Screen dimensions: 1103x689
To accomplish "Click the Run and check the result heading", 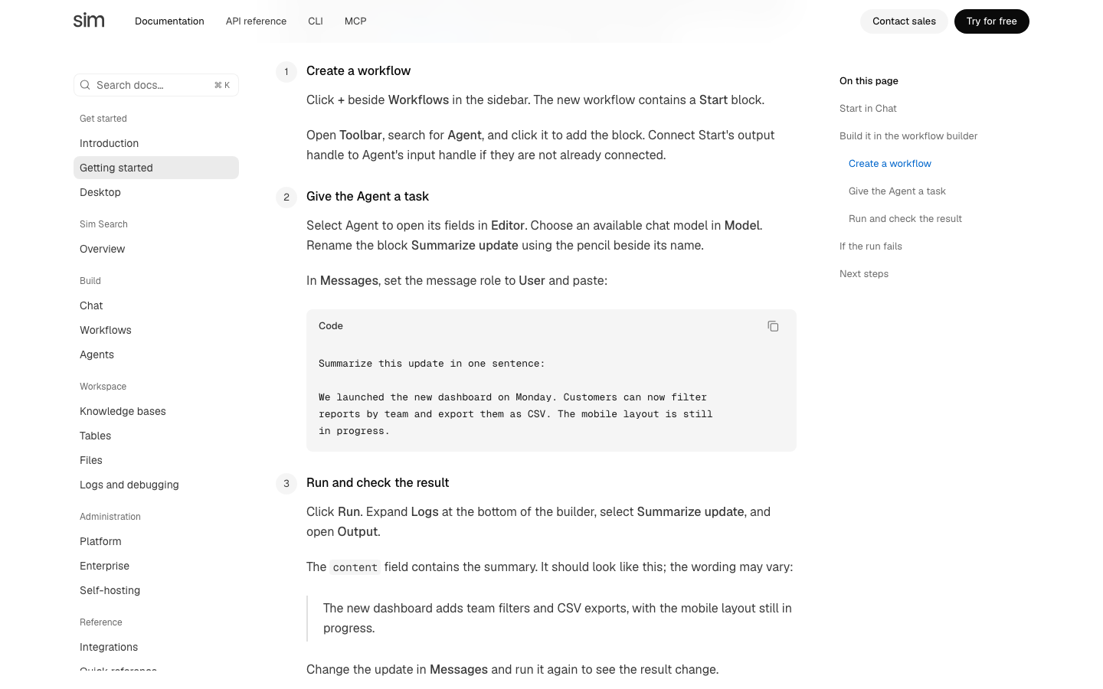I will click(x=378, y=483).
